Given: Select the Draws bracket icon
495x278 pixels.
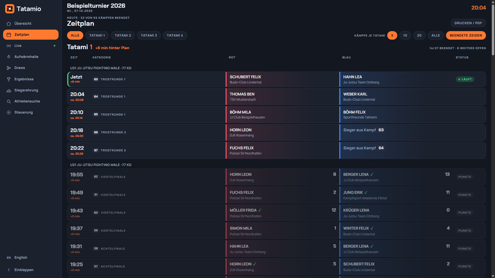Looking at the screenshot, I should pyautogui.click(x=9, y=68).
